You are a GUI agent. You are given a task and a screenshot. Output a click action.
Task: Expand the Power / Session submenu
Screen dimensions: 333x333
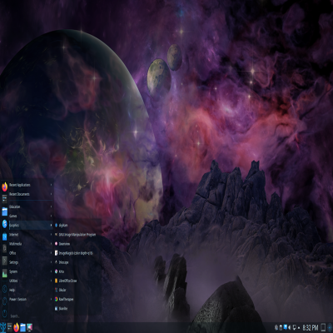pyautogui.click(x=31, y=299)
